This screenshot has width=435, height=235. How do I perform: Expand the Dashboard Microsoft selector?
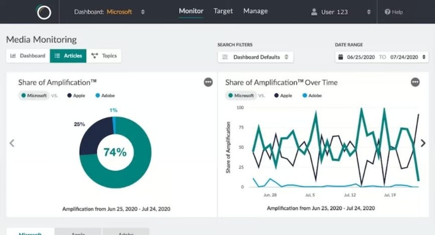click(143, 12)
